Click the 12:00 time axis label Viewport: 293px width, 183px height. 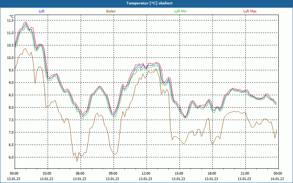tap(146, 173)
